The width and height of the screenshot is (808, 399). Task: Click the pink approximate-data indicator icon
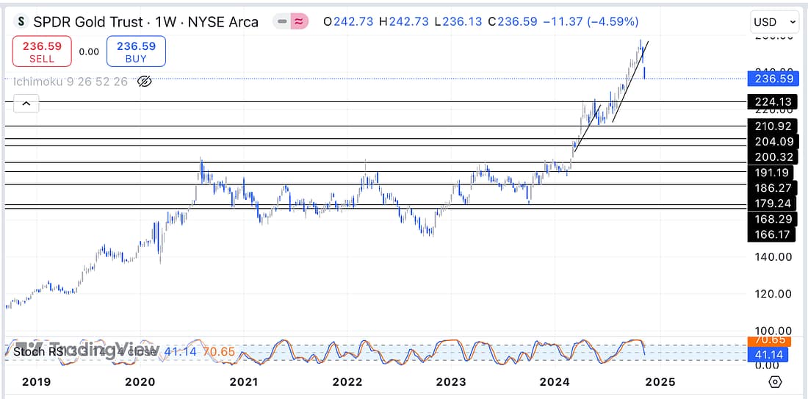(299, 22)
